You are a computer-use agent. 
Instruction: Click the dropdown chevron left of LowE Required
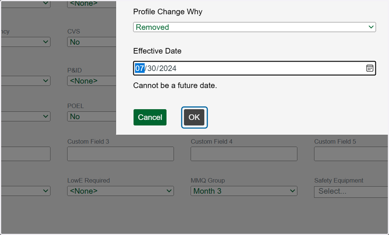[46, 191]
